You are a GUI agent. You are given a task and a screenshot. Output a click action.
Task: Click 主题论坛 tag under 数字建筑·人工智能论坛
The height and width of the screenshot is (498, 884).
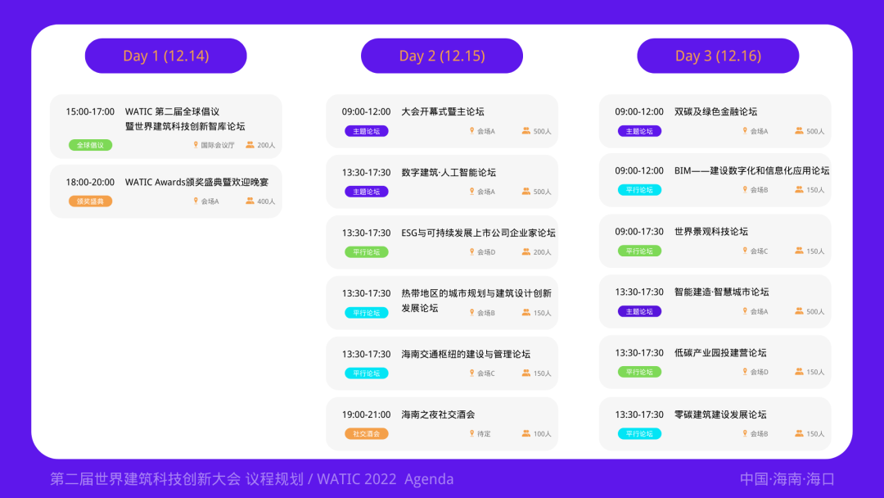[x=367, y=192]
